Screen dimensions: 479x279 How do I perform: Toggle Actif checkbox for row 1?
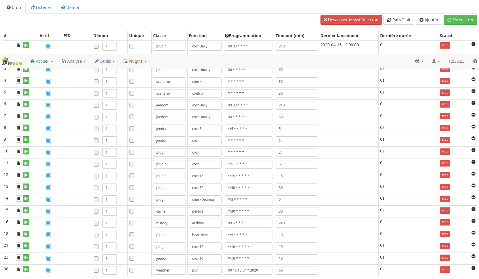click(49, 46)
